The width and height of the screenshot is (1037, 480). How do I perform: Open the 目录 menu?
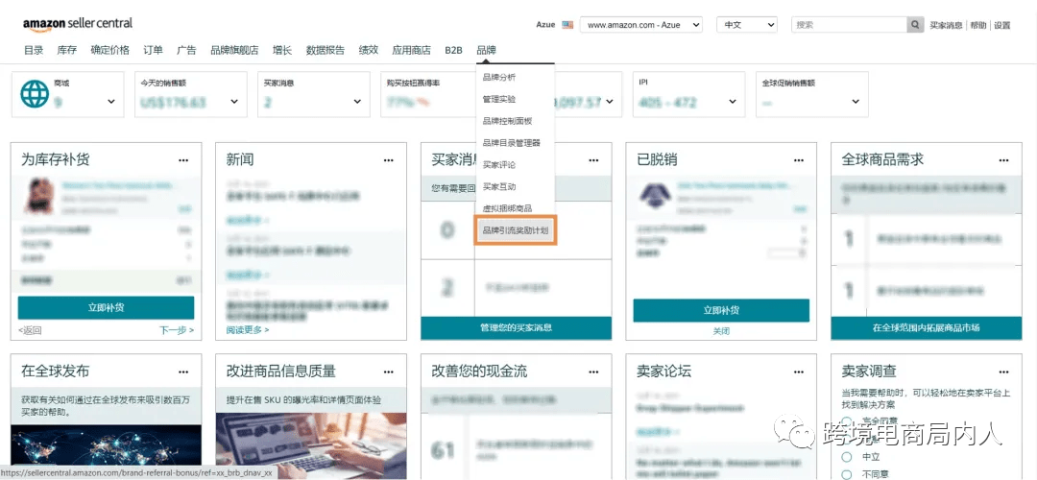[x=34, y=50]
